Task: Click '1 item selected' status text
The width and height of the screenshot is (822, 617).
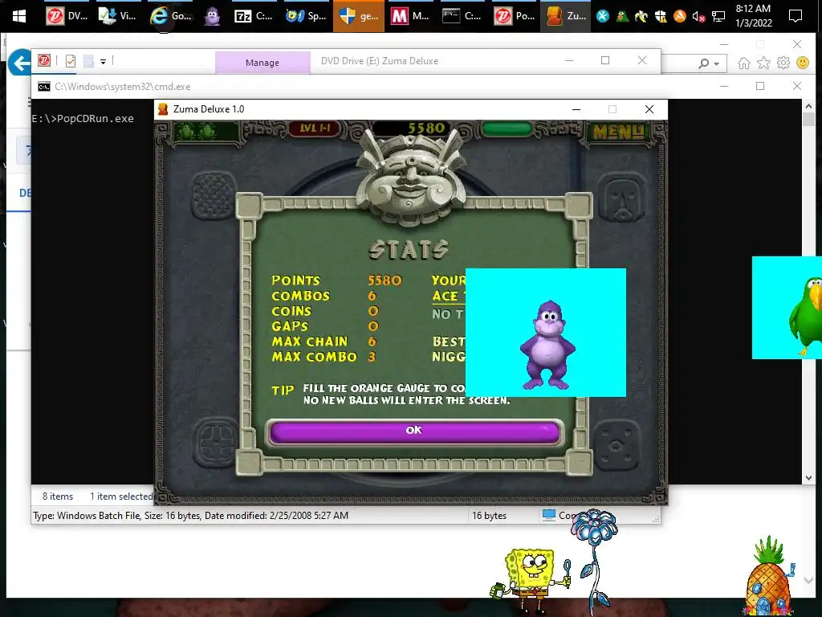Action: [x=121, y=496]
